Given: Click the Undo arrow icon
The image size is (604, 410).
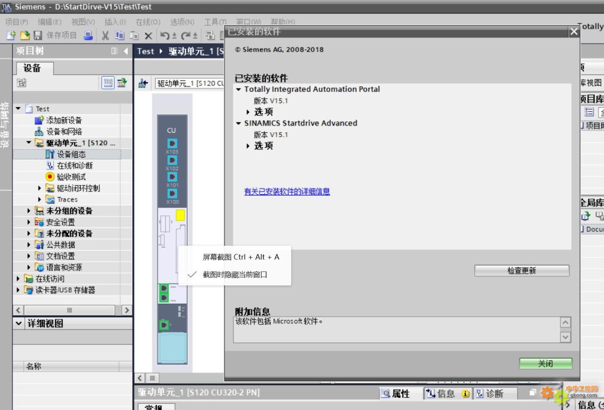Looking at the screenshot, I should coord(165,35).
